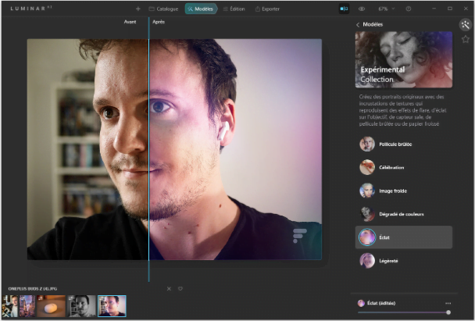Select the highlighted current portrait thumbnail
475x321 pixels.
click(112, 306)
